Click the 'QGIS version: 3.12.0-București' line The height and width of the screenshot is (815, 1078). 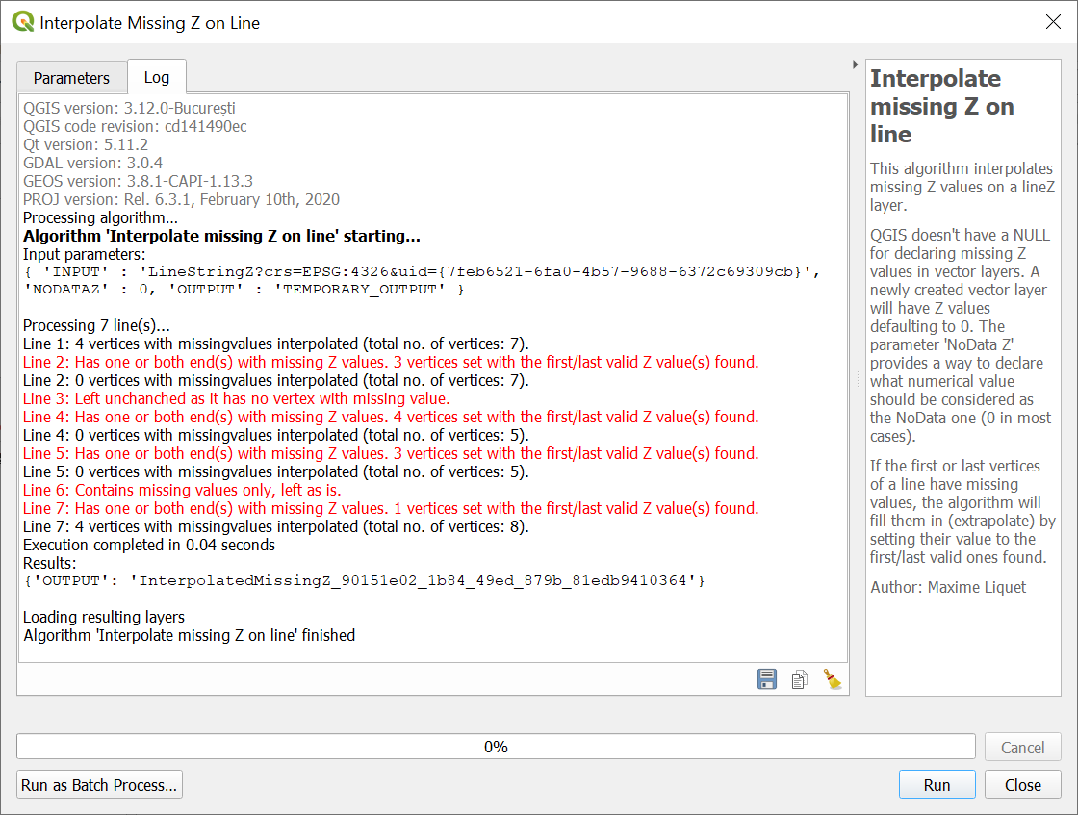129,108
